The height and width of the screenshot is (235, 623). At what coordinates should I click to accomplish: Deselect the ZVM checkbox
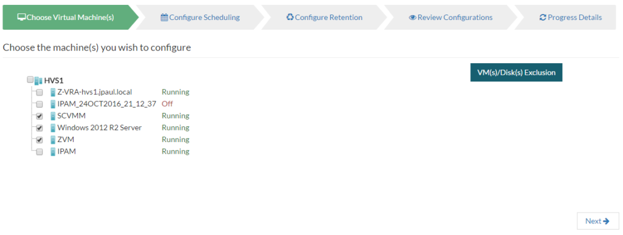(40, 140)
